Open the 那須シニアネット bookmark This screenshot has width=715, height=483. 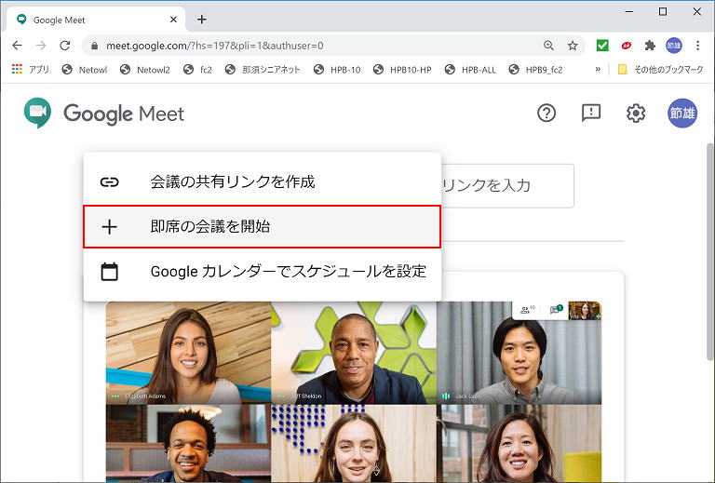click(263, 69)
